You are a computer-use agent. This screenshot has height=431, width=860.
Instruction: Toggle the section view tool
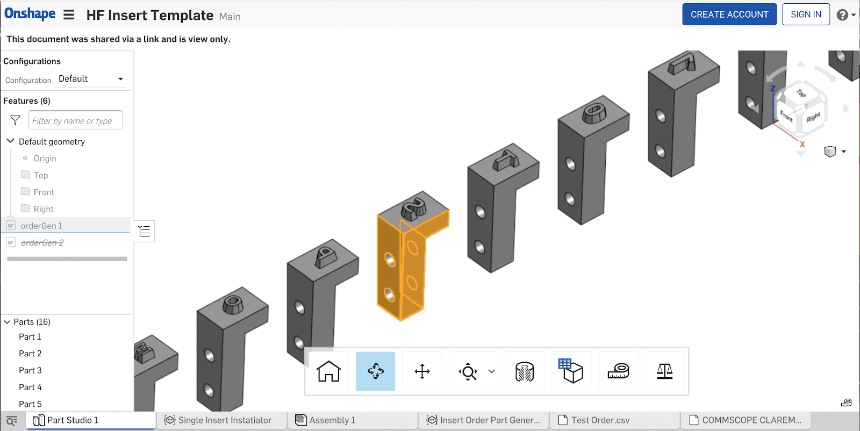525,371
